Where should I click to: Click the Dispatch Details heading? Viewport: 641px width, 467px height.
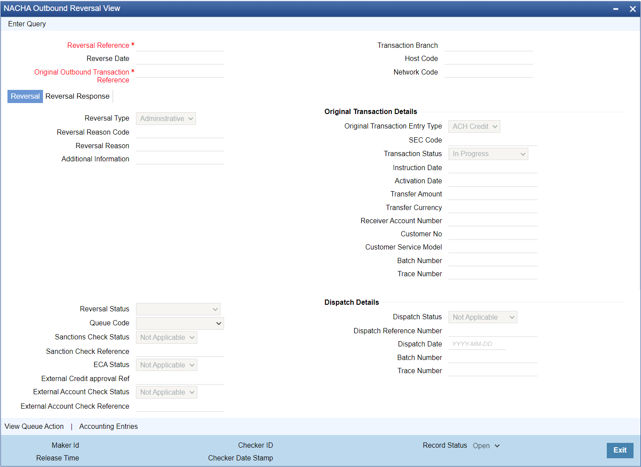click(352, 302)
